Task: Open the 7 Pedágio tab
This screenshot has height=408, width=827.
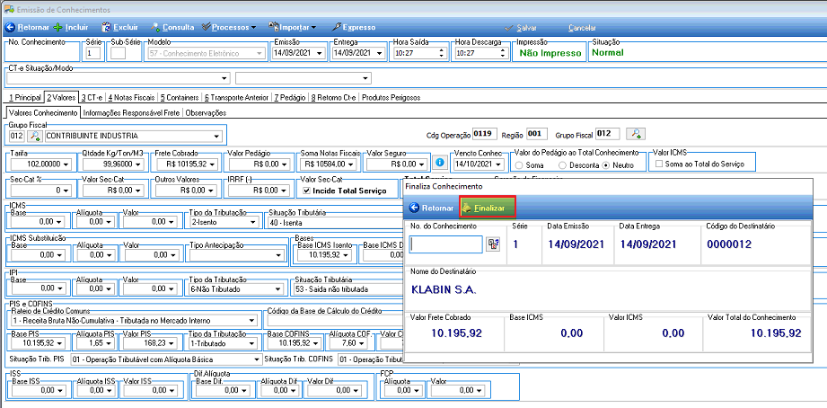Action: click(289, 98)
